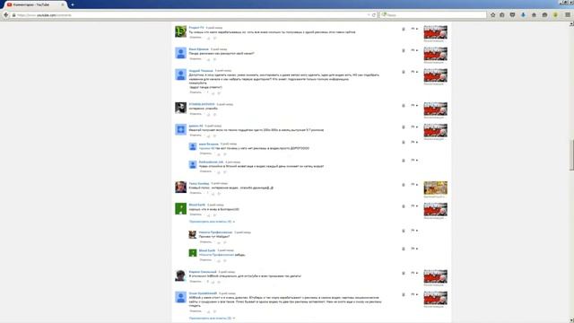Viewport: 574px width, 323px height.
Task: Like the 'Вдруг панда ответит' comment
Action: coord(213,93)
